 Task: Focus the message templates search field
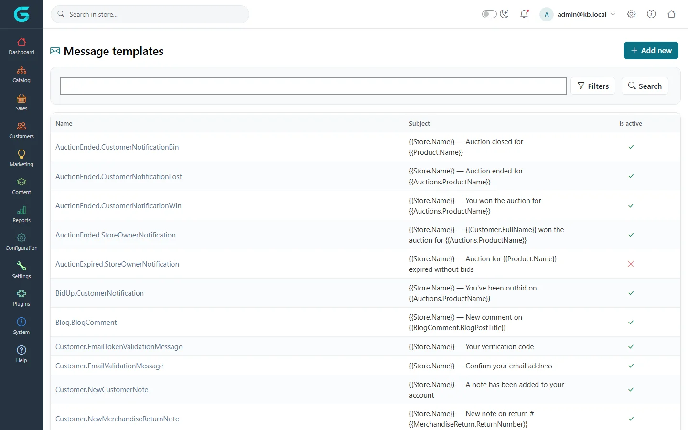click(313, 86)
